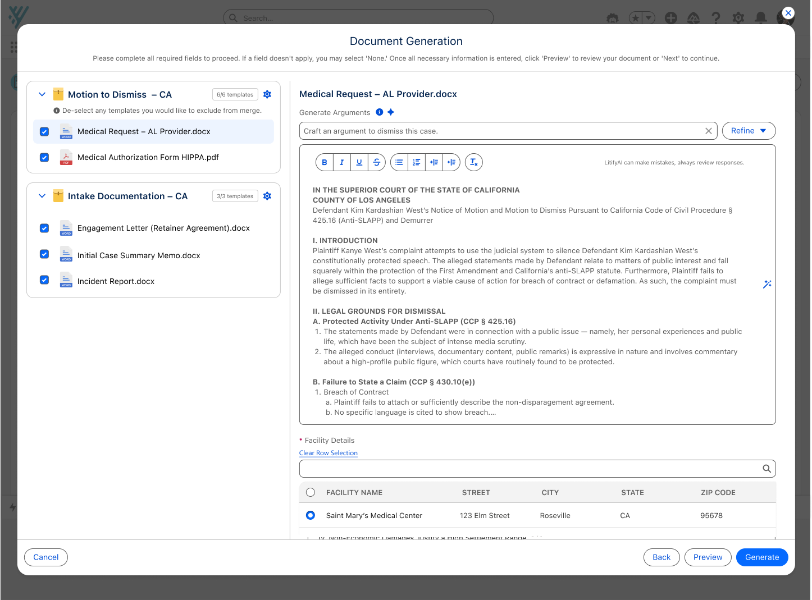This screenshot has width=812, height=600.
Task: Uncheck Medical Authorization Form HIPPA.pdf template
Action: [44, 157]
